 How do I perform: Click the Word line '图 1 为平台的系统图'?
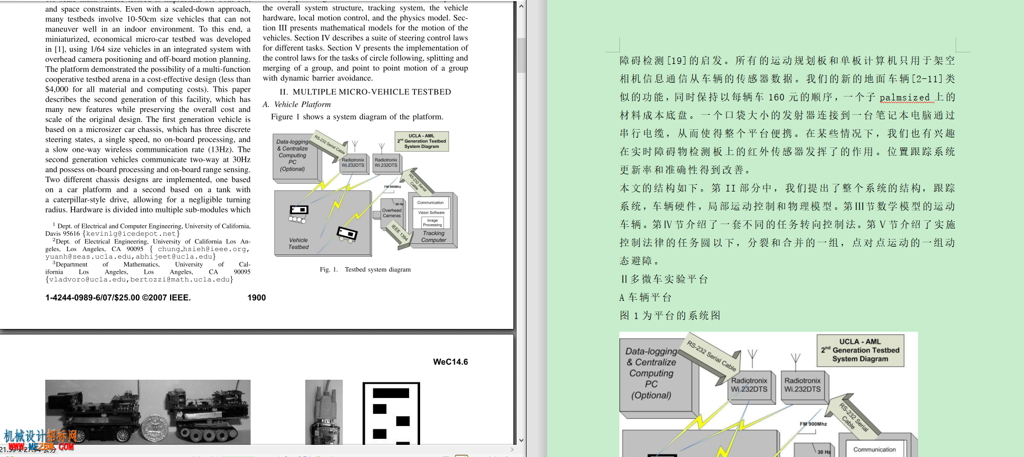(x=670, y=316)
